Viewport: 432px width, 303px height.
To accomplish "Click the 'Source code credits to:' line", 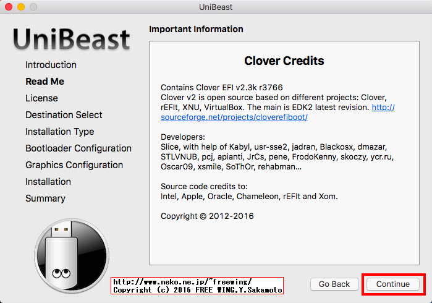I will click(x=204, y=187).
